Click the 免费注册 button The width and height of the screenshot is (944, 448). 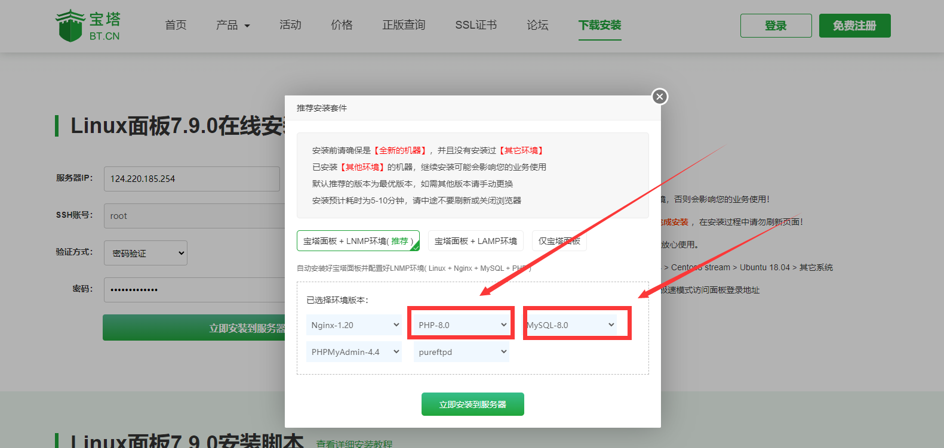854,26
